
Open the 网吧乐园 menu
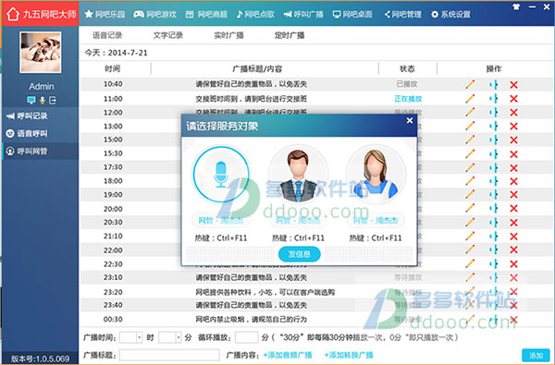click(105, 14)
